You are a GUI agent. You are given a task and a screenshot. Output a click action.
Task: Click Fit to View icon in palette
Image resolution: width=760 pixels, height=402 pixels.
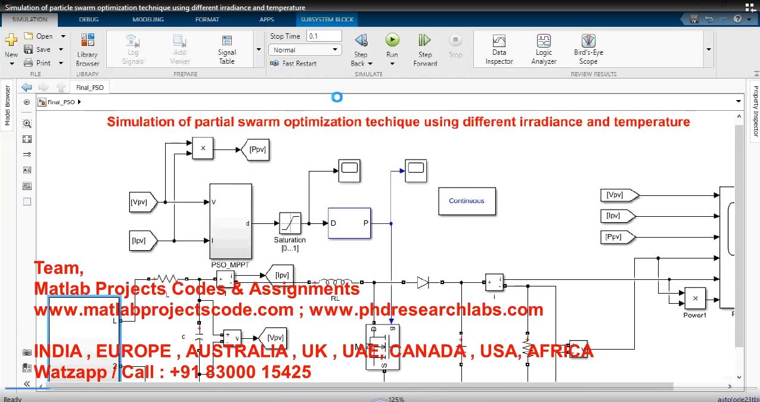pyautogui.click(x=27, y=139)
